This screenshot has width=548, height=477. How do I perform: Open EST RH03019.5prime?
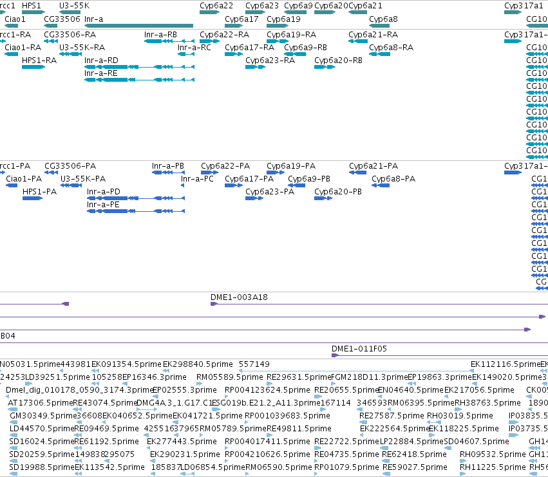[434, 422]
